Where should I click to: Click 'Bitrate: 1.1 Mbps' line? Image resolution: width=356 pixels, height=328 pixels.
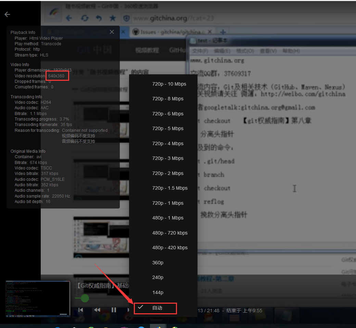31,114
